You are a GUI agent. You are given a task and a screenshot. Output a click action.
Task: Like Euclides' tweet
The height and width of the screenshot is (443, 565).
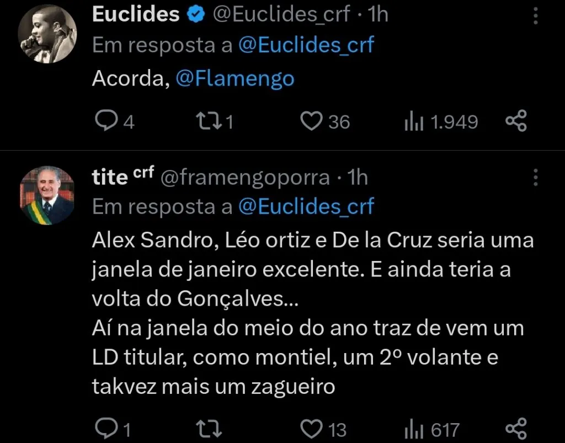(313, 121)
